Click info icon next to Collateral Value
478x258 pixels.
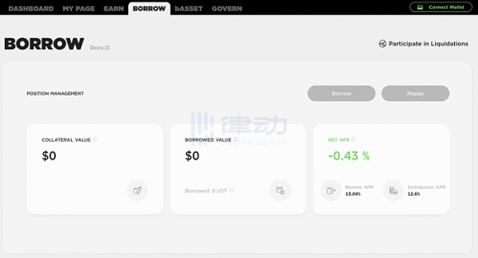point(95,139)
